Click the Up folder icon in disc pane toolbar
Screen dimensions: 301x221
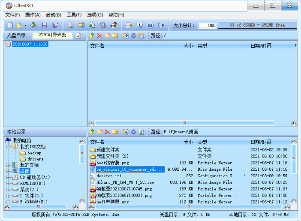[x=92, y=36]
